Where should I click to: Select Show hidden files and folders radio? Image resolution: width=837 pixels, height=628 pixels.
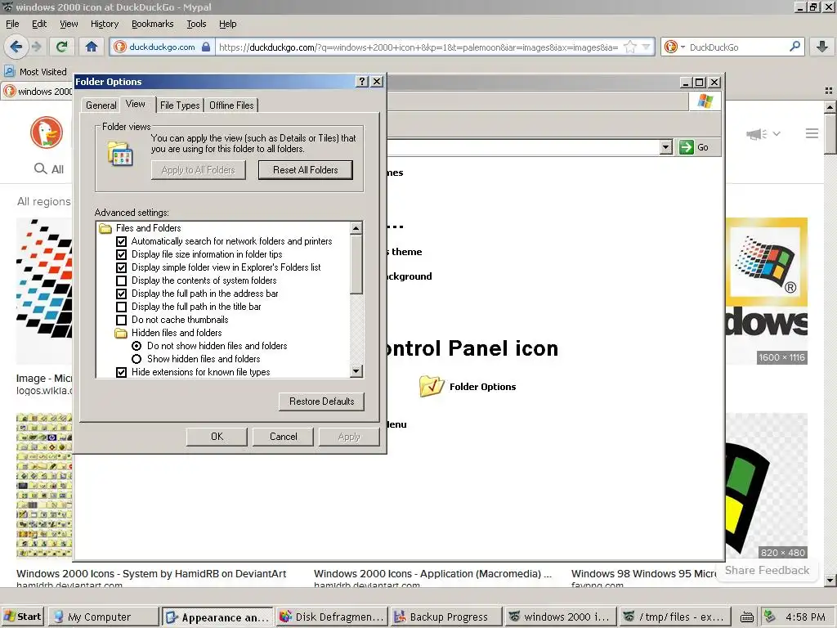[x=137, y=359]
